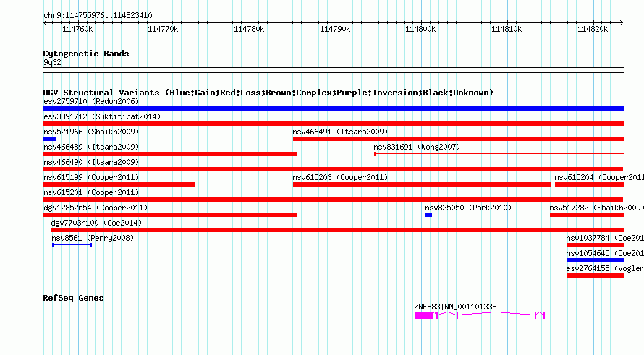Click nsv615199 (Cooper2011) variant label
This screenshot has width=644, height=355.
coord(91,177)
